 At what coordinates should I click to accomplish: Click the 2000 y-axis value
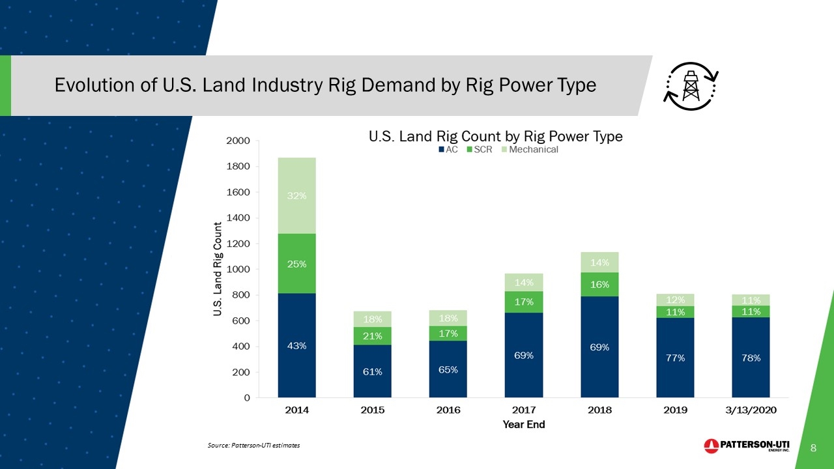(x=238, y=141)
